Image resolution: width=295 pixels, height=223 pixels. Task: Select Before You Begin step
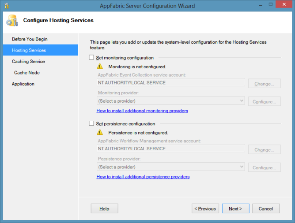(x=30, y=39)
